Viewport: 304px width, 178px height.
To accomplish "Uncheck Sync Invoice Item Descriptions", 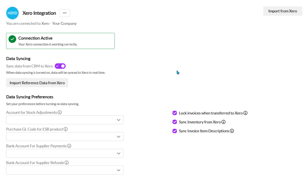I will [x=175, y=131].
